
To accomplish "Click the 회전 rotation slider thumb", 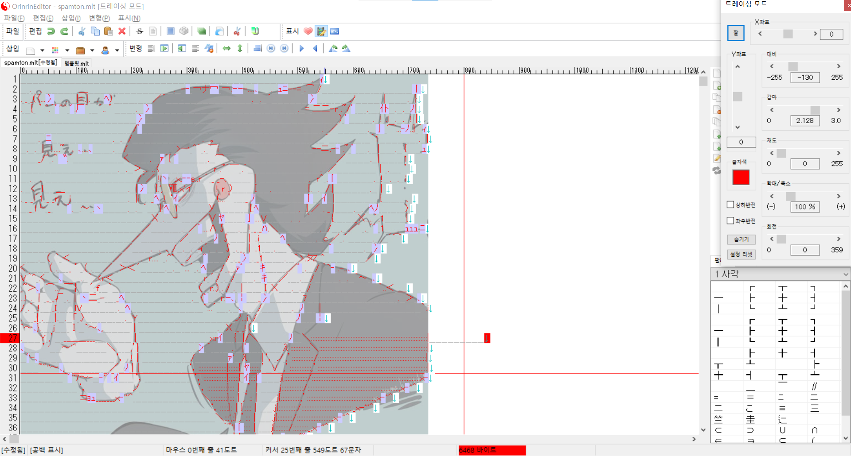I will (x=781, y=239).
